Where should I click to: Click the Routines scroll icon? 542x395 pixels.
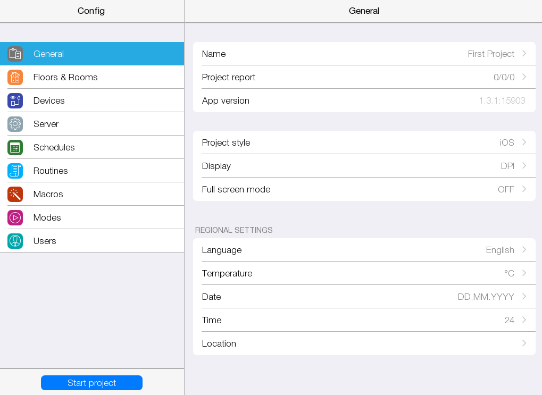click(x=15, y=171)
